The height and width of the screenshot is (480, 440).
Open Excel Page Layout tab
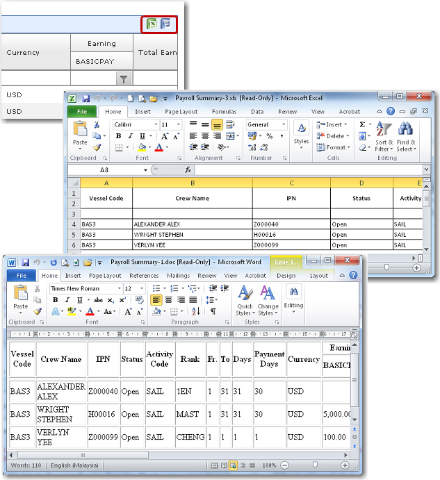click(x=181, y=112)
